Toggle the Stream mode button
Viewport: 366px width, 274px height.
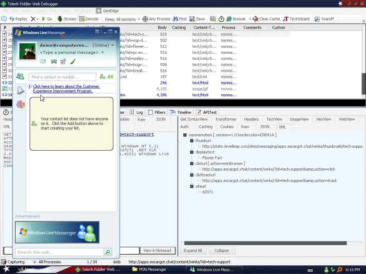tap(66, 19)
